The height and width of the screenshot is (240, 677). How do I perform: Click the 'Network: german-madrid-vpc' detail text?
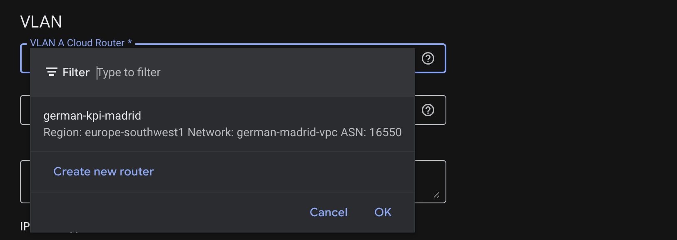pyautogui.click(x=262, y=132)
